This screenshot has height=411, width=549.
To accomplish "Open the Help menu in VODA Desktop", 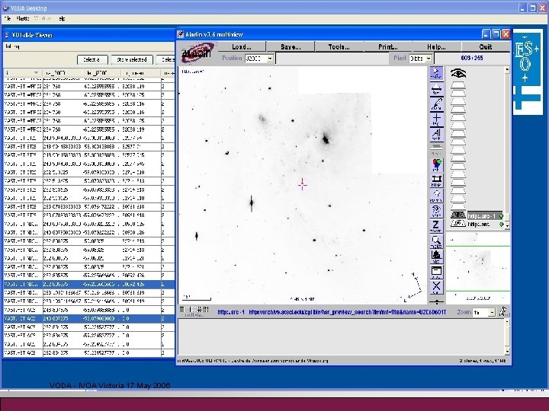I will pyautogui.click(x=62, y=18).
